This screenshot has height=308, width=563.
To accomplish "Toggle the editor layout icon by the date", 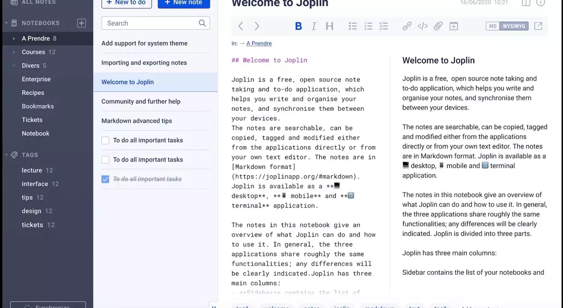I will [x=525, y=3].
